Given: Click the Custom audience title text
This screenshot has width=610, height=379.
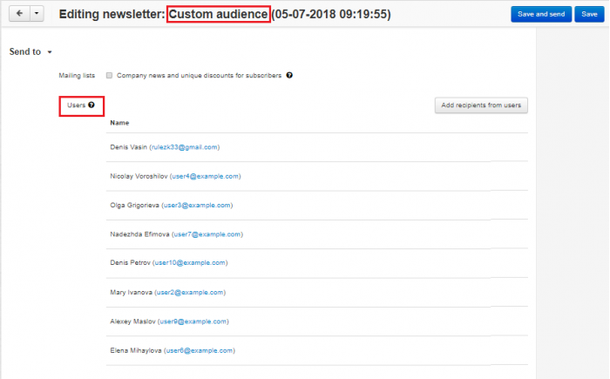Looking at the screenshot, I should coord(218,15).
